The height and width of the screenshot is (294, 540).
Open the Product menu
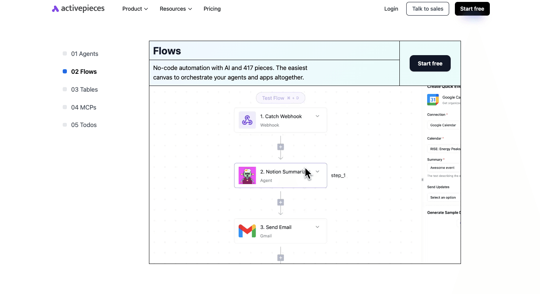pyautogui.click(x=135, y=9)
